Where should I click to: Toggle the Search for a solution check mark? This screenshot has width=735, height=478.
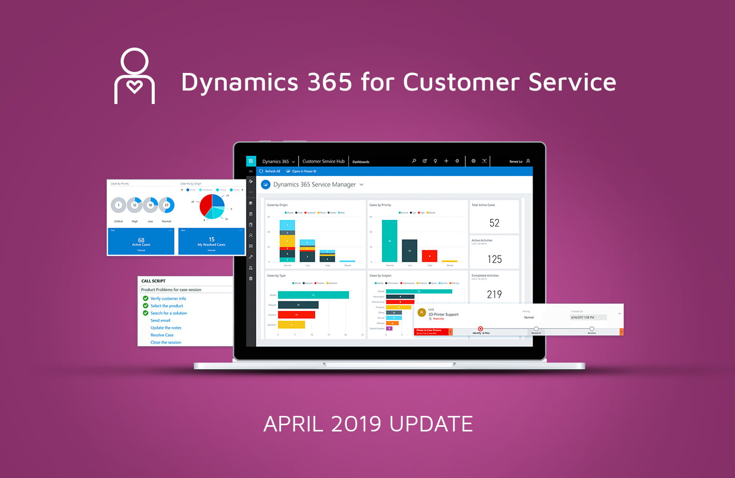point(145,313)
